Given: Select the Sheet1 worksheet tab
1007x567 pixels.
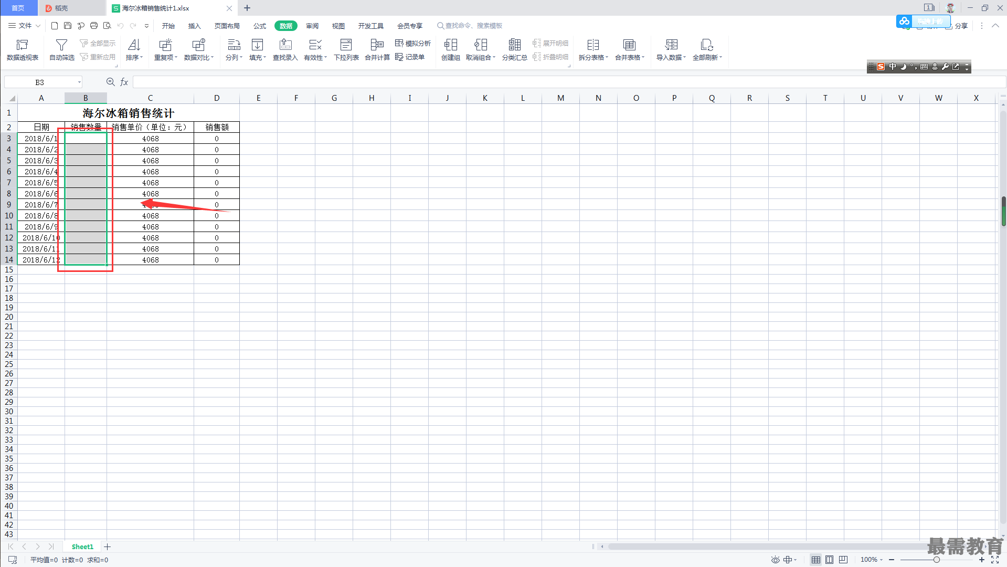Looking at the screenshot, I should pos(82,547).
